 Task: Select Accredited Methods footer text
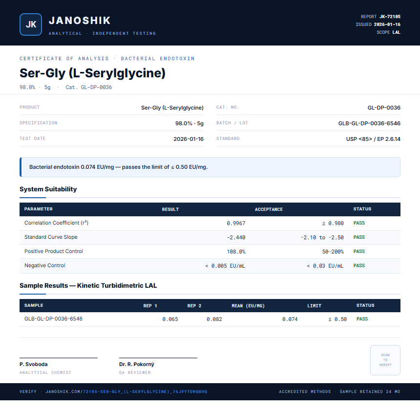(x=305, y=391)
